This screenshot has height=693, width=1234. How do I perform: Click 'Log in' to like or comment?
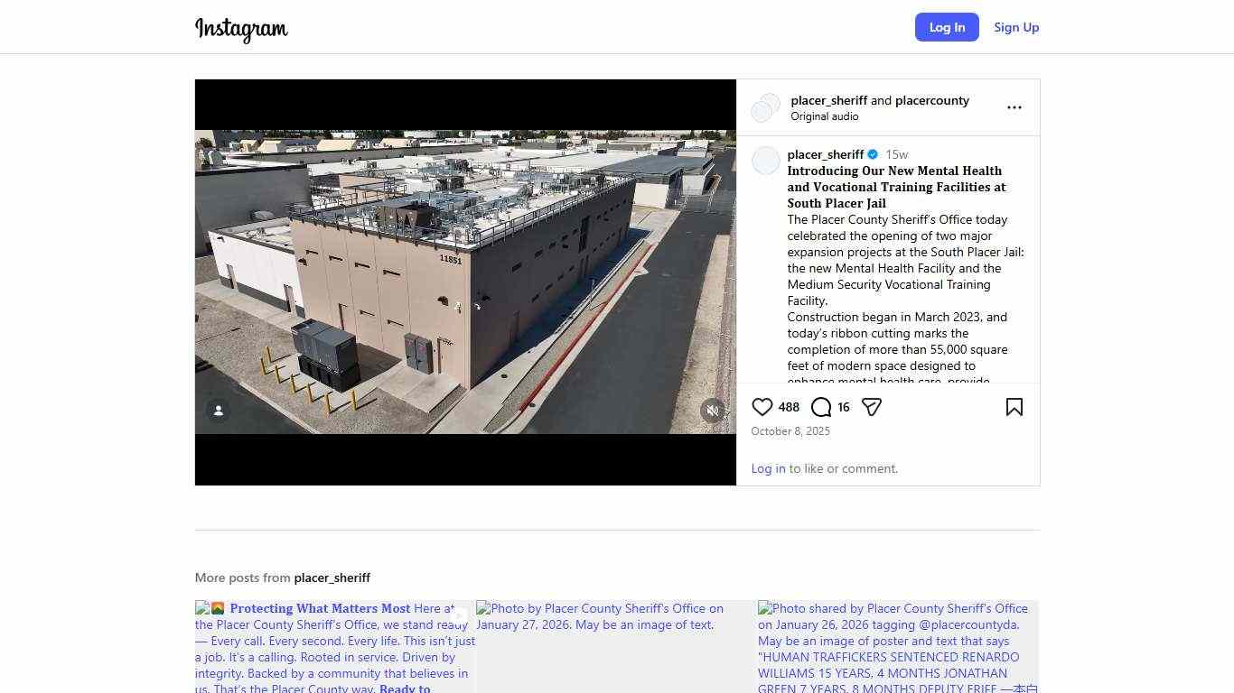(x=768, y=468)
